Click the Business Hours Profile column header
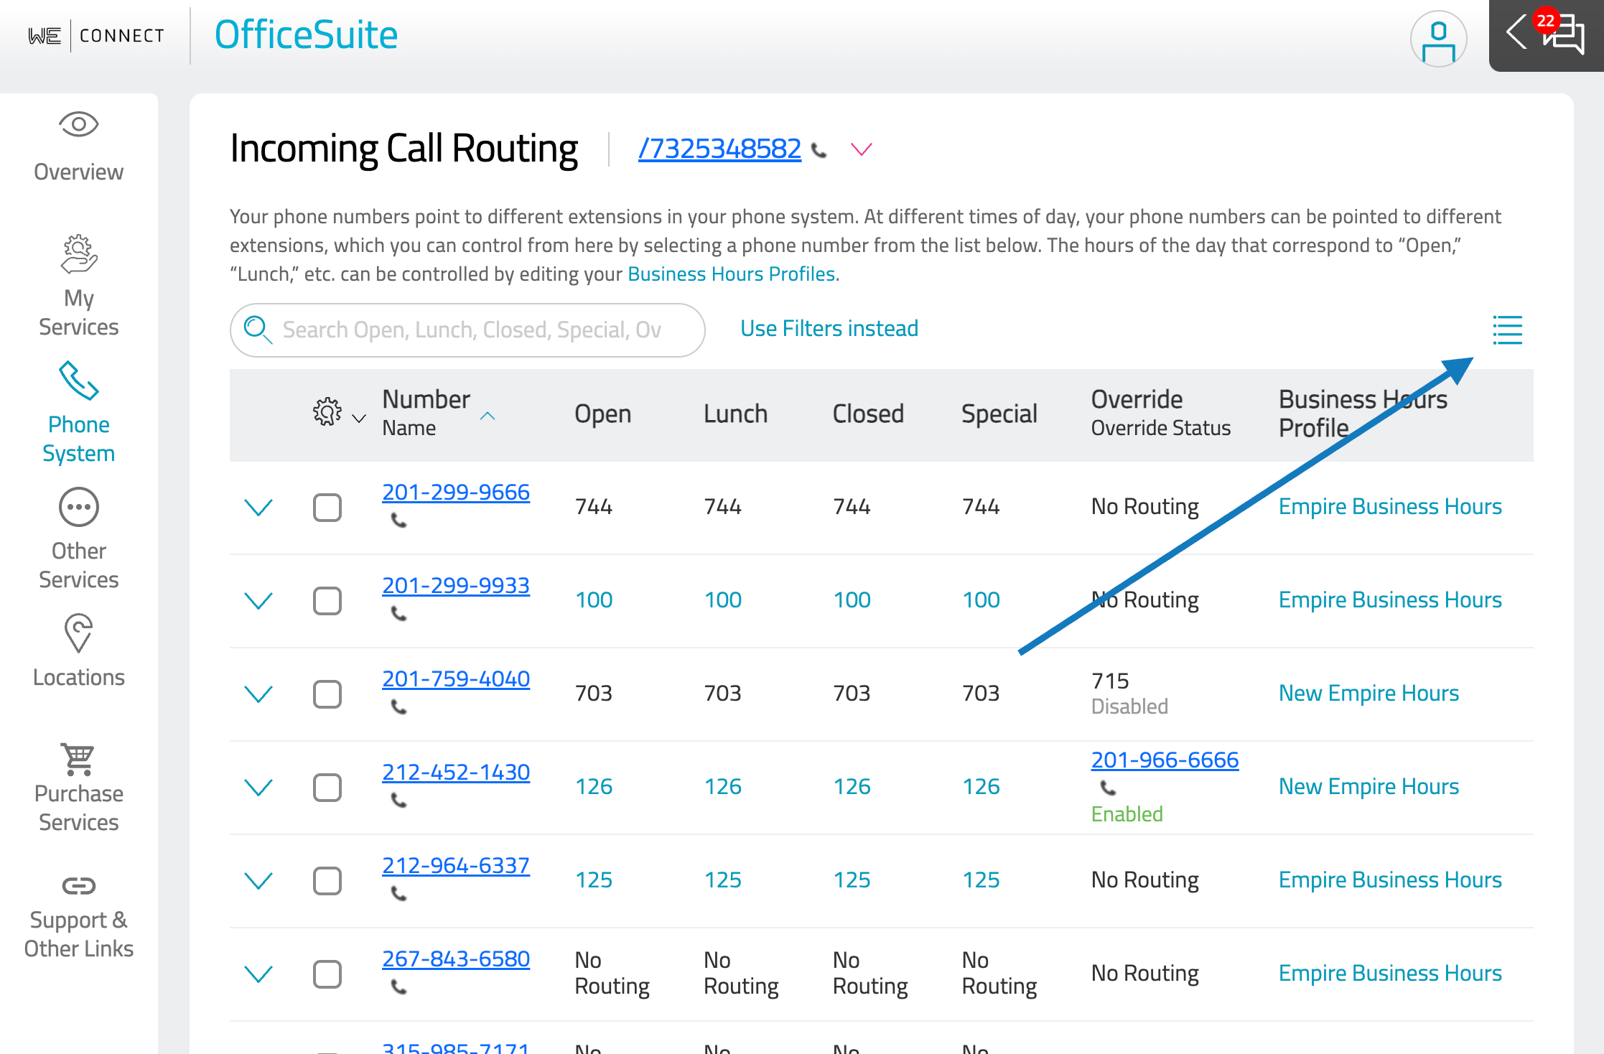The image size is (1604, 1054). coord(1363,413)
